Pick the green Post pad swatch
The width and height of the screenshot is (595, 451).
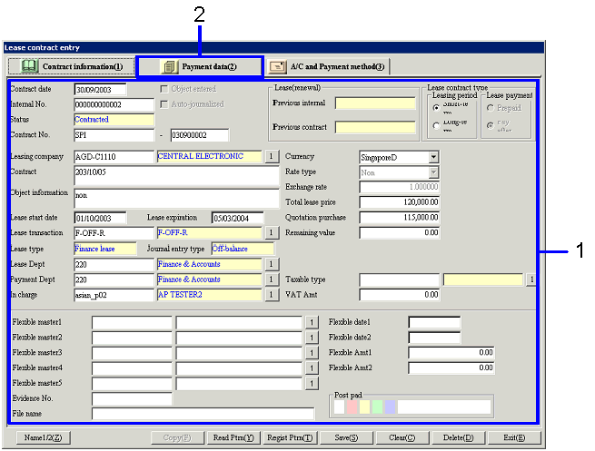[378, 407]
